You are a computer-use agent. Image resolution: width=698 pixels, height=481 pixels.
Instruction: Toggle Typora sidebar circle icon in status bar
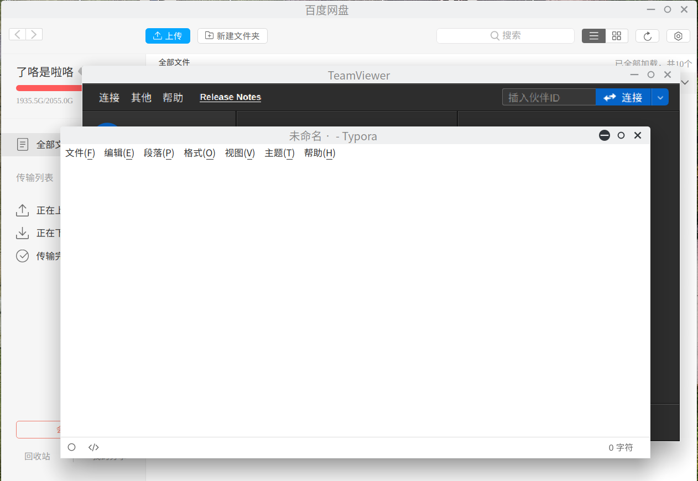tap(71, 447)
